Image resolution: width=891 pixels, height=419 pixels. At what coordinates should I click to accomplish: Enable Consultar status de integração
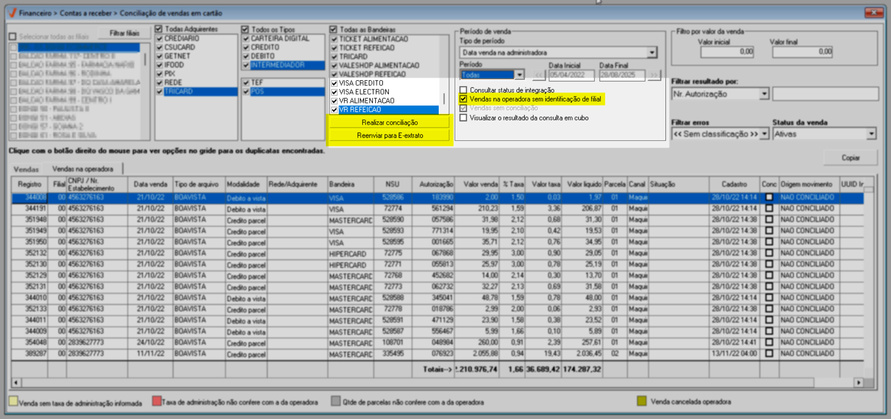463,90
